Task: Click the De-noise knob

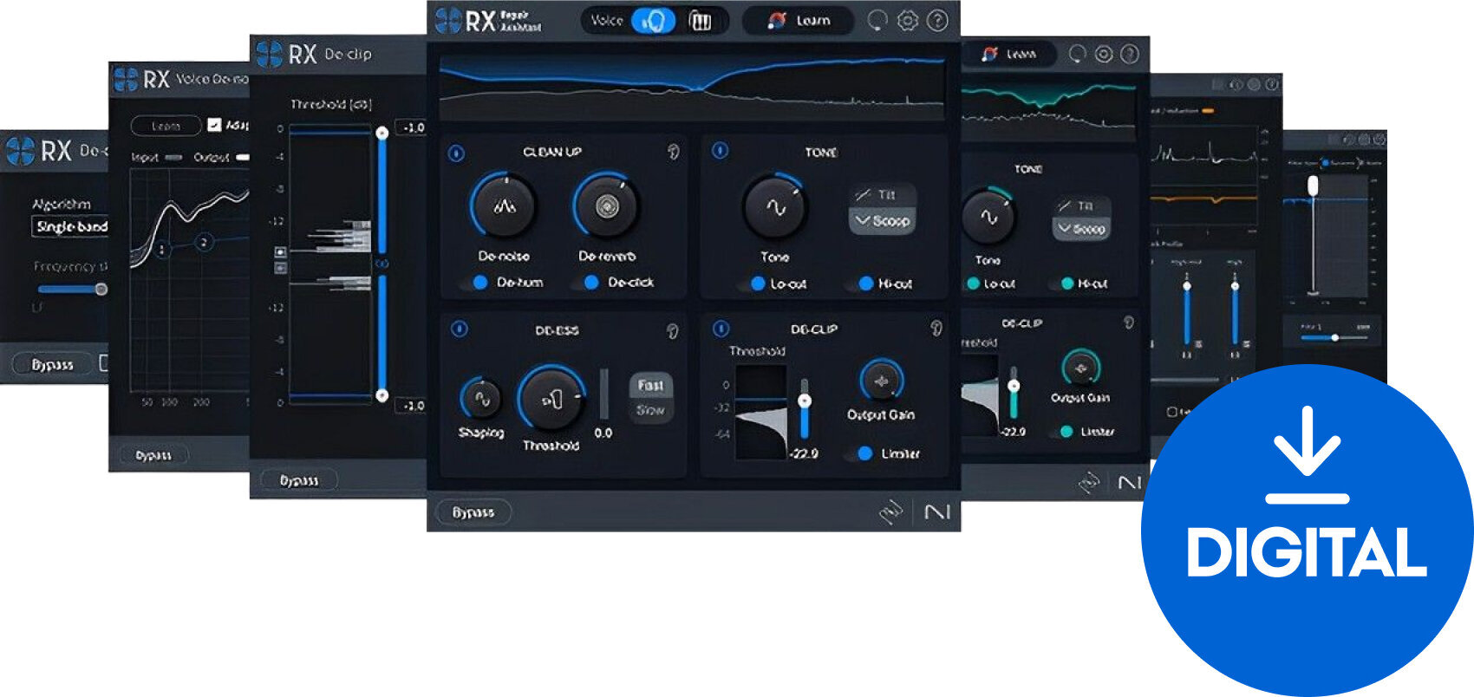Action: coord(504,206)
